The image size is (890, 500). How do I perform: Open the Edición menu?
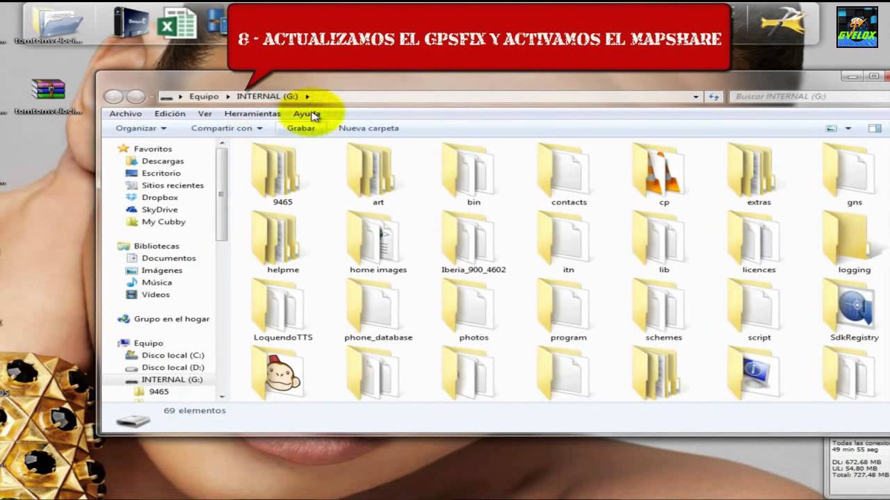tap(170, 113)
